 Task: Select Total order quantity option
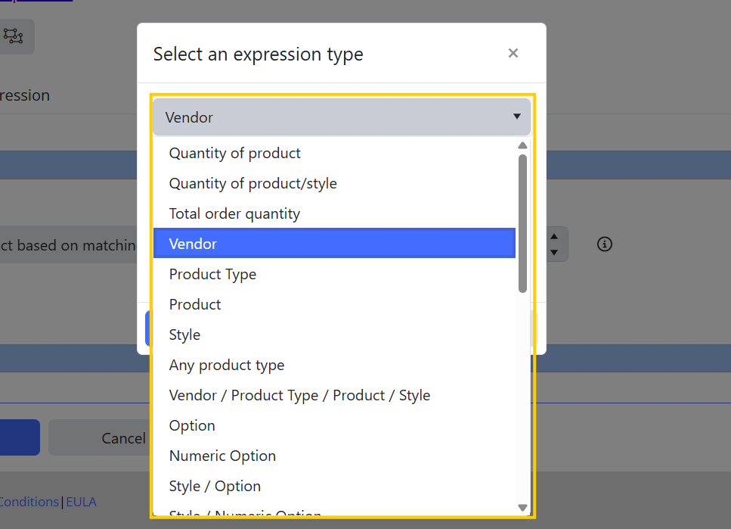tap(235, 213)
